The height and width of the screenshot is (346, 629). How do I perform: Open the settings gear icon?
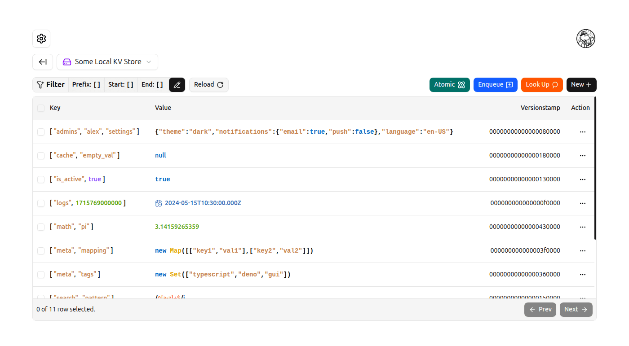(41, 39)
